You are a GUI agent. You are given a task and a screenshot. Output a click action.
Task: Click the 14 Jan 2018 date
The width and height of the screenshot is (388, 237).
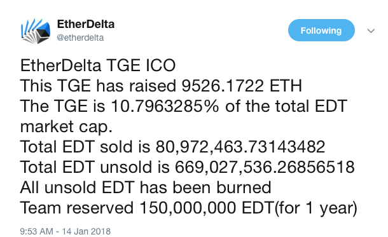point(87,231)
